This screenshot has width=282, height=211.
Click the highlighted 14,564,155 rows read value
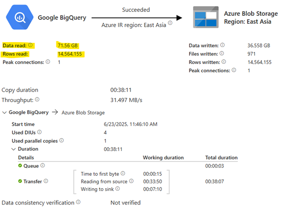point(70,54)
